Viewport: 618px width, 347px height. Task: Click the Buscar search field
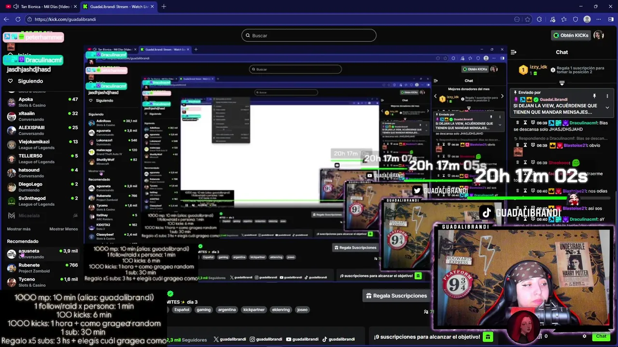click(x=309, y=35)
